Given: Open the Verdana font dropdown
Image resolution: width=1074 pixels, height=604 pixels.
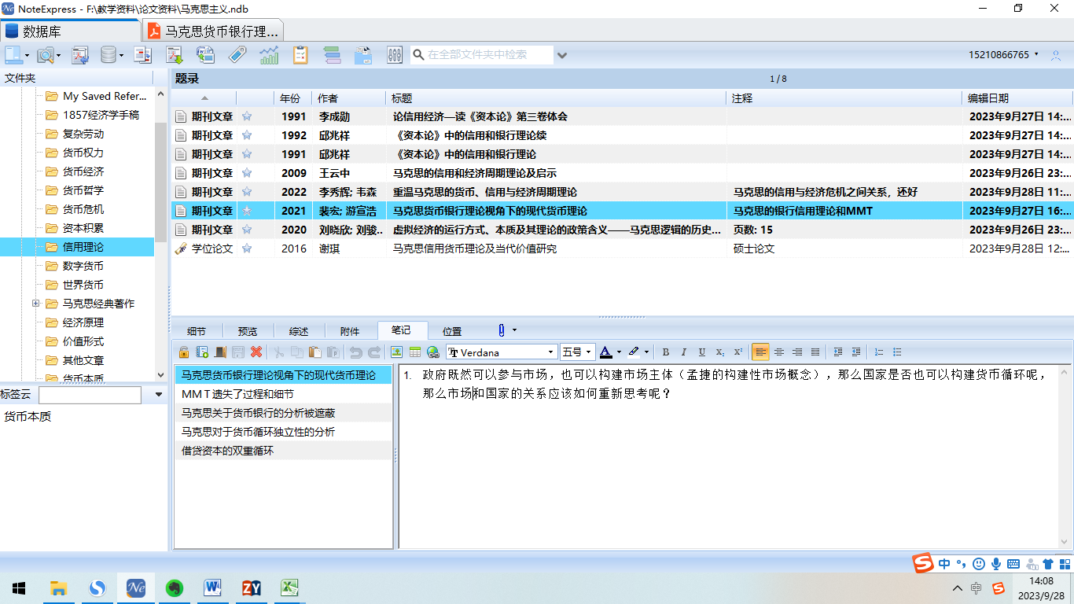Looking at the screenshot, I should (x=551, y=352).
